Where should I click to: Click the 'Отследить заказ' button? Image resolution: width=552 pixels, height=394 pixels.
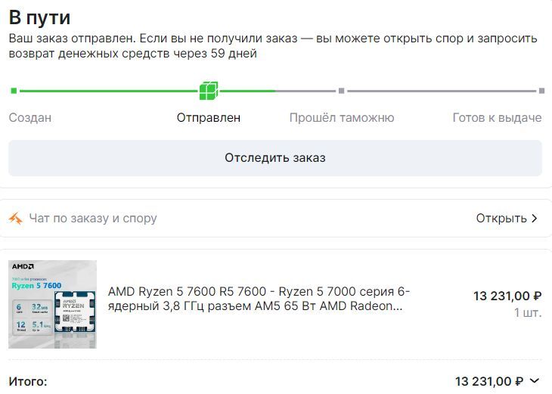pos(275,158)
